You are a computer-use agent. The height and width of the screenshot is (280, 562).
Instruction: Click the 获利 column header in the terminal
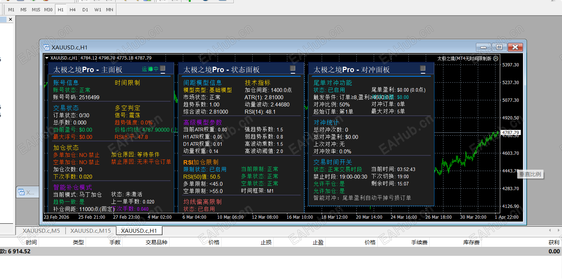pyautogui.click(x=553, y=242)
